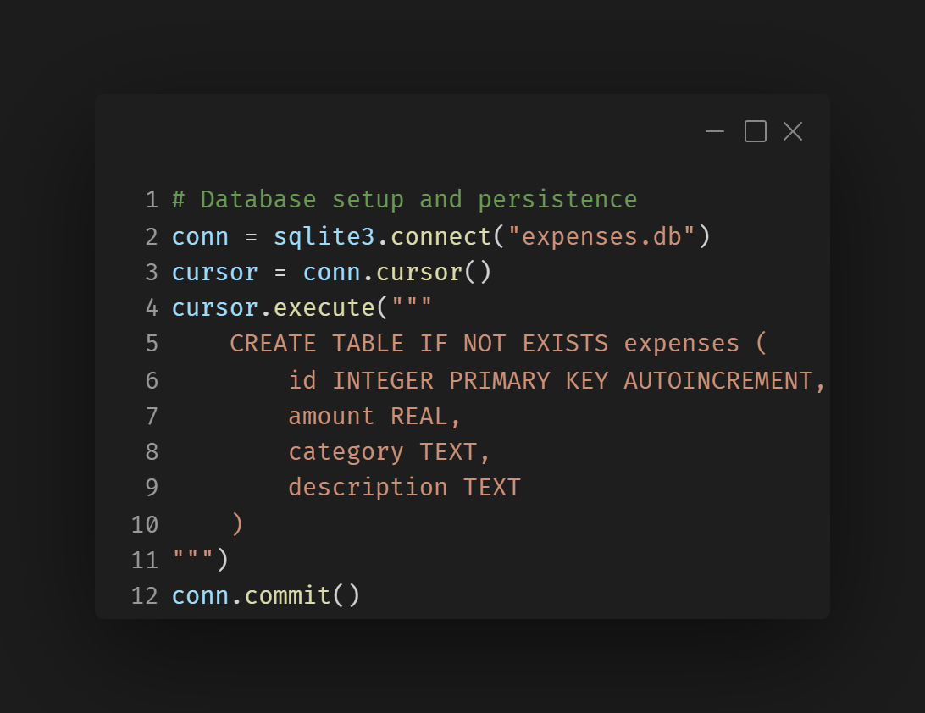Click the maximize window square icon
925x713 pixels.
pos(755,131)
